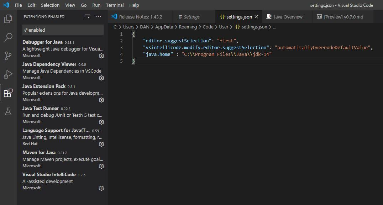This screenshot has height=205, width=383.
Task: Switch to the Settings tab
Action: [194, 17]
